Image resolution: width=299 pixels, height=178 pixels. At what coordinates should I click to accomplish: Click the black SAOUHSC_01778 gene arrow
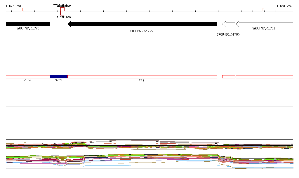[28, 24]
